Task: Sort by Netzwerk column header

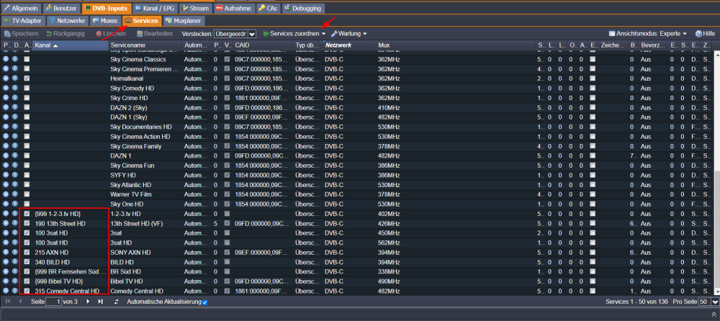Action: tap(349, 45)
